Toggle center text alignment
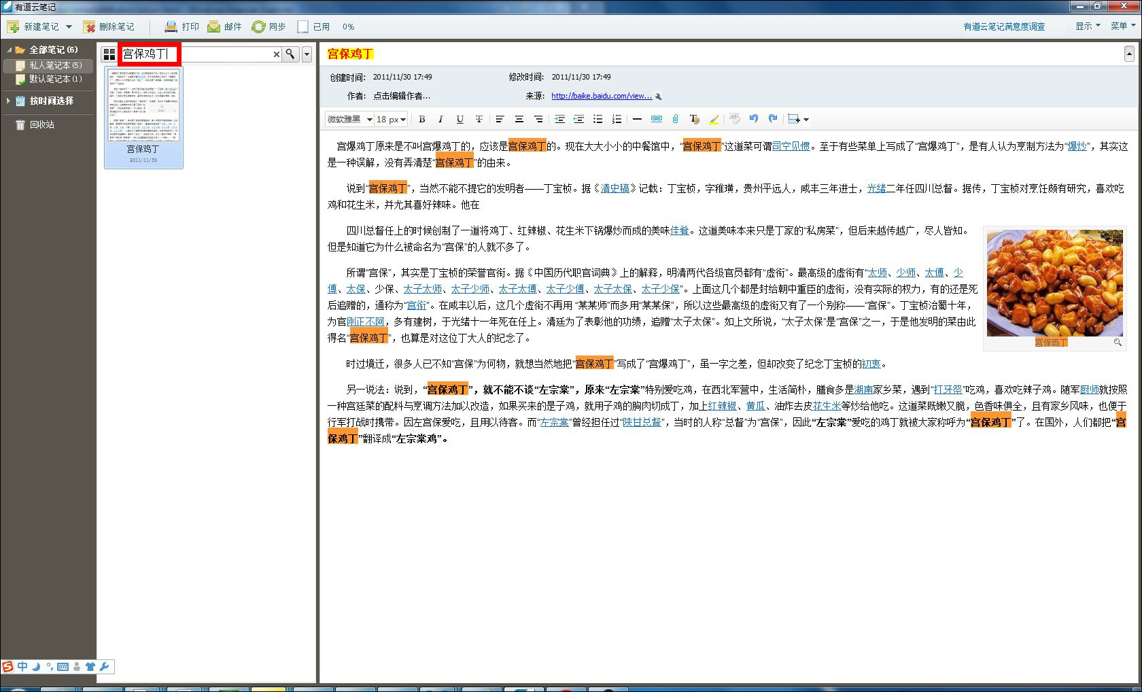The height and width of the screenshot is (692, 1142). (x=519, y=119)
